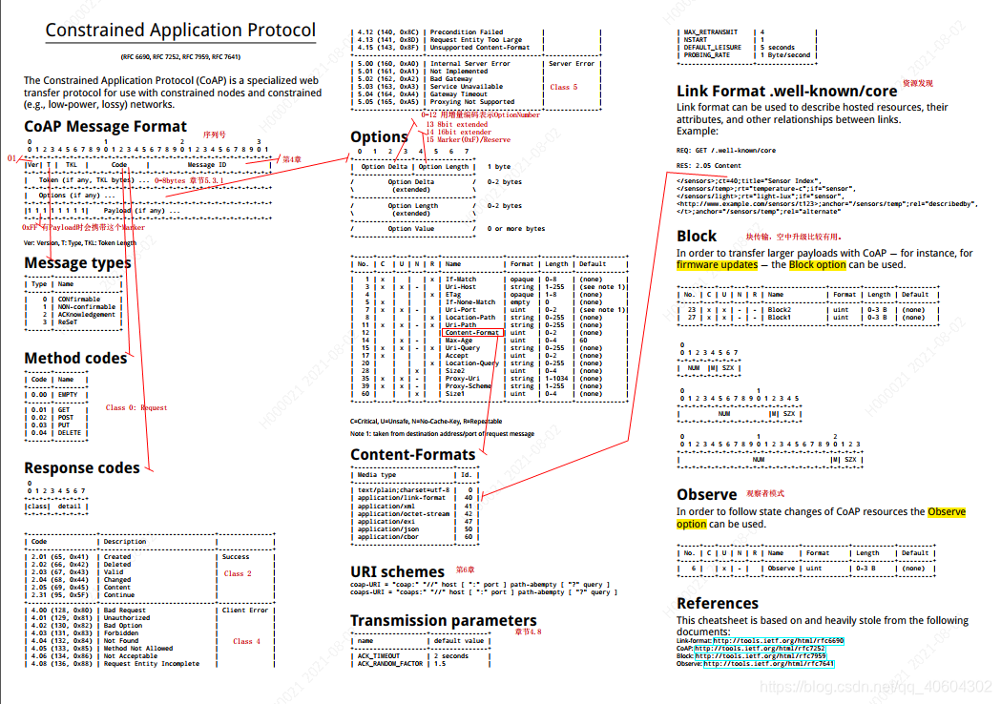Click the red 'Class 0: Request' annotation text
1001x704 pixels.
pyautogui.click(x=136, y=408)
